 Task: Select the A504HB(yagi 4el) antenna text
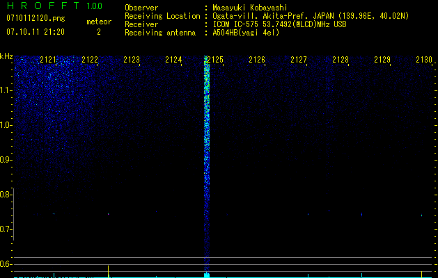[x=246, y=33]
